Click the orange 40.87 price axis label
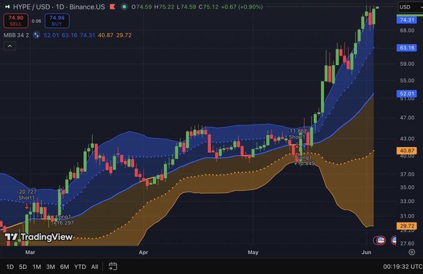 (407, 151)
